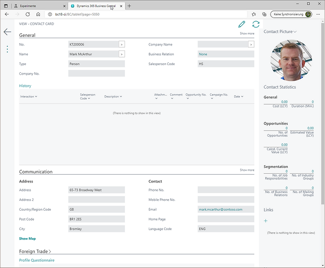The height and width of the screenshot is (268, 325).
Task: Open the mark.mcarthur@contoso.com email link
Action: point(220,210)
